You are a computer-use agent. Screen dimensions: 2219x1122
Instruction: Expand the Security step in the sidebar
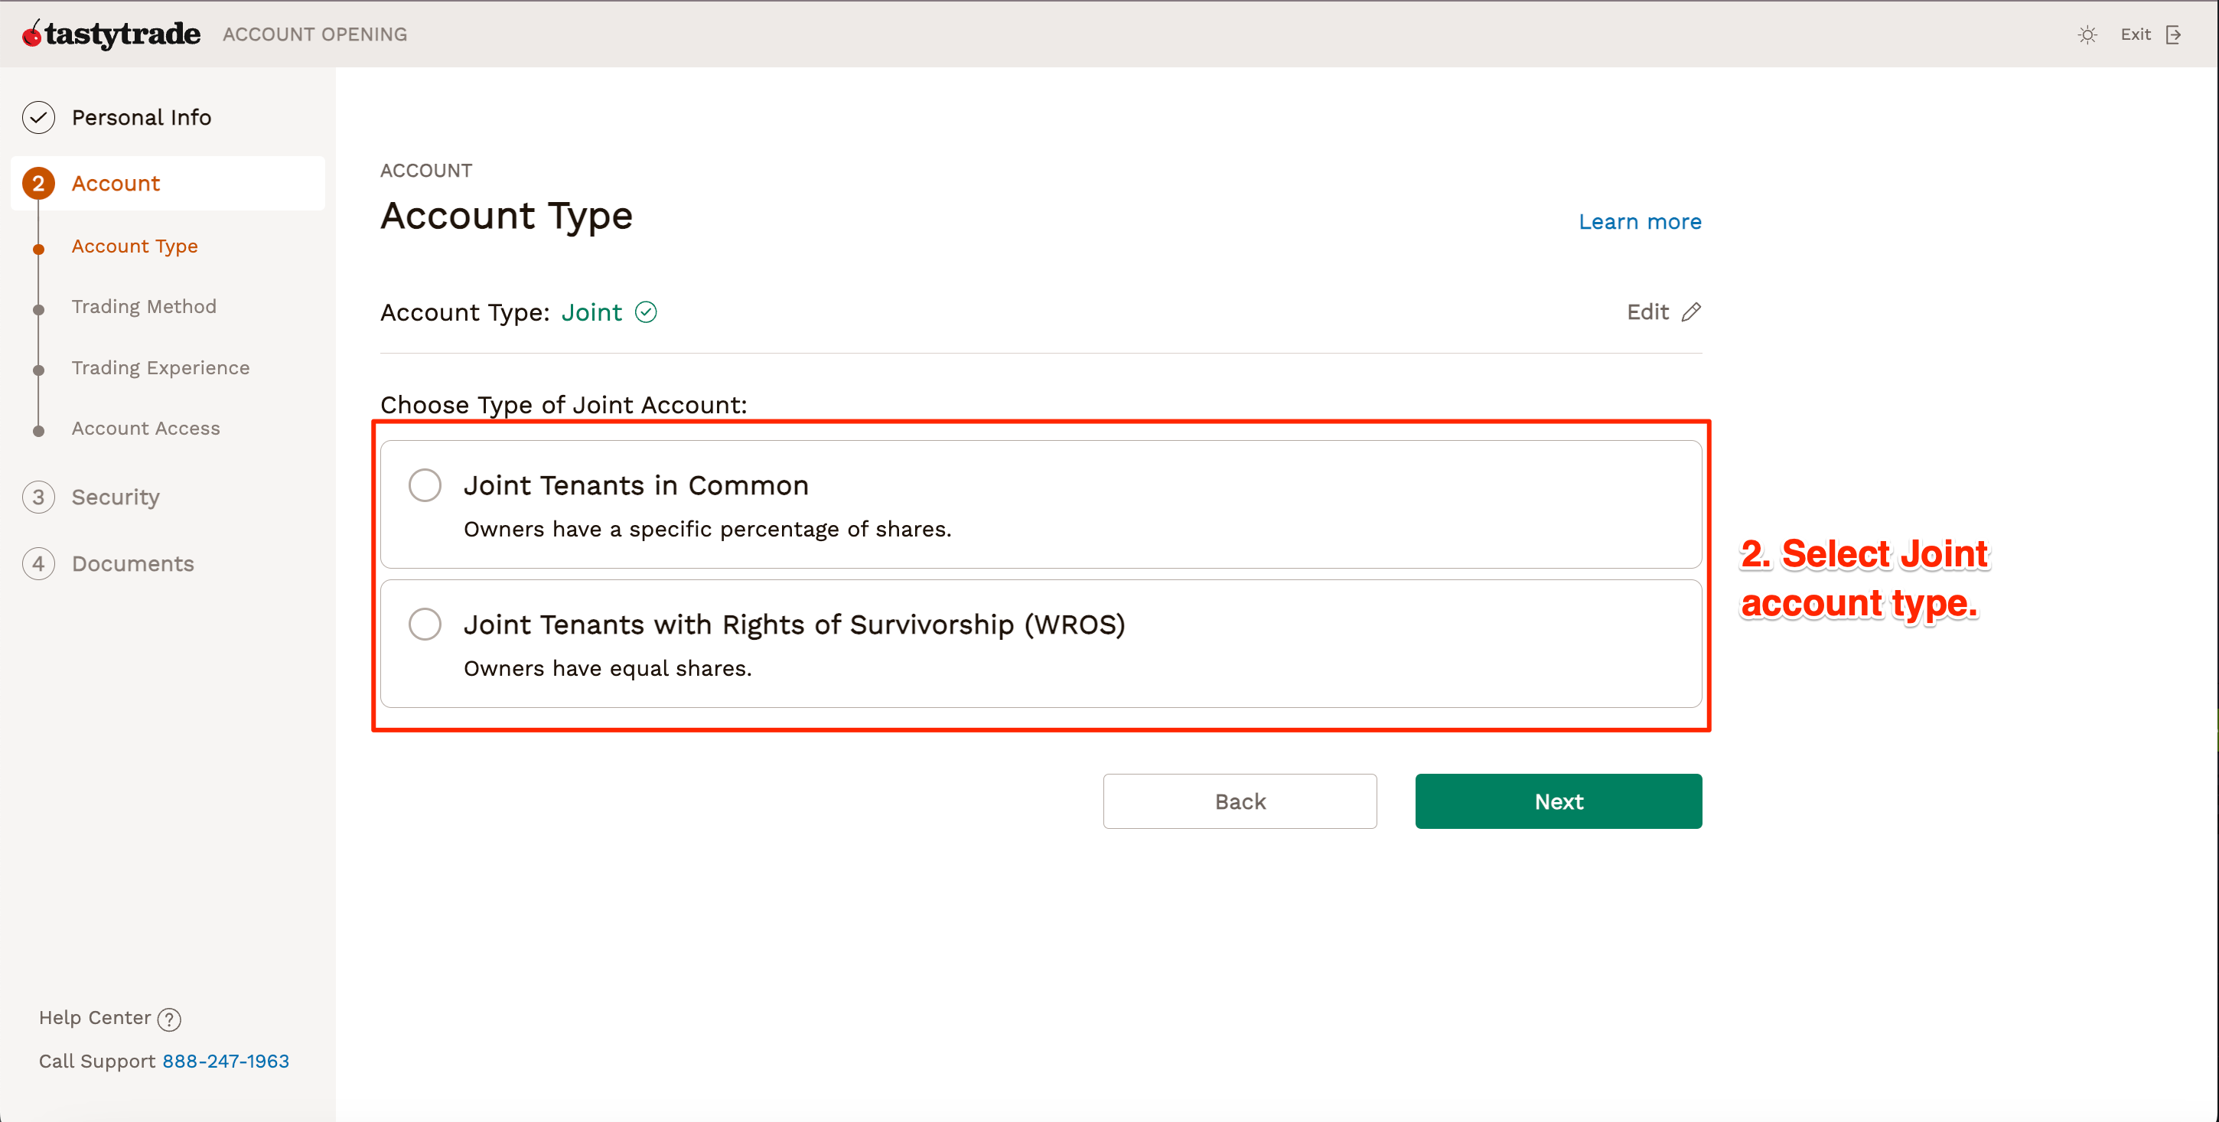click(x=116, y=497)
